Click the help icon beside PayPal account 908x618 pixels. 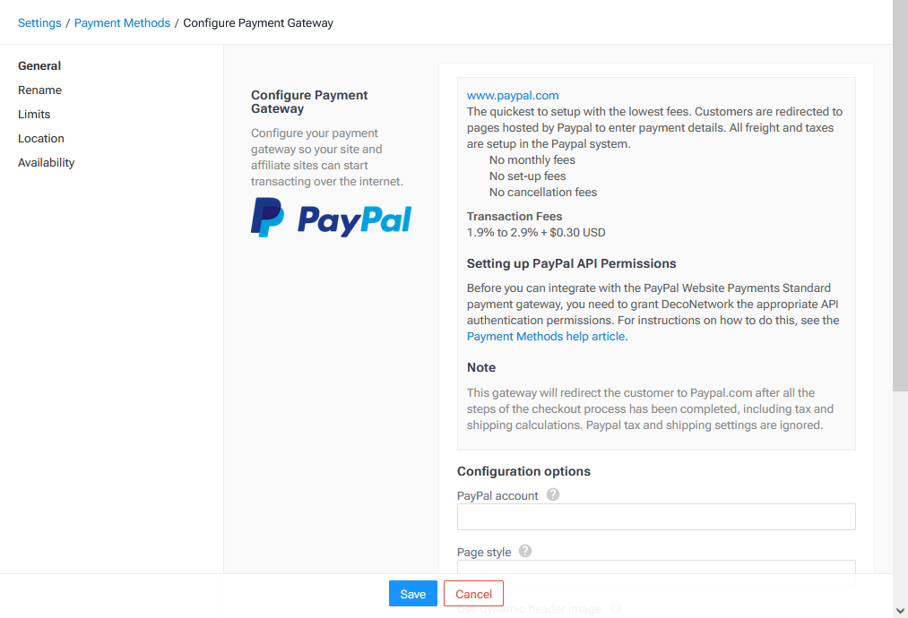(x=553, y=494)
